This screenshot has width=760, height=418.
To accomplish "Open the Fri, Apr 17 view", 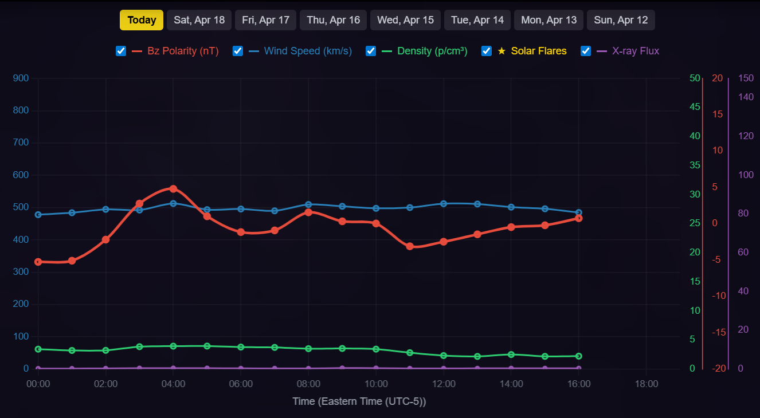I will coord(265,19).
